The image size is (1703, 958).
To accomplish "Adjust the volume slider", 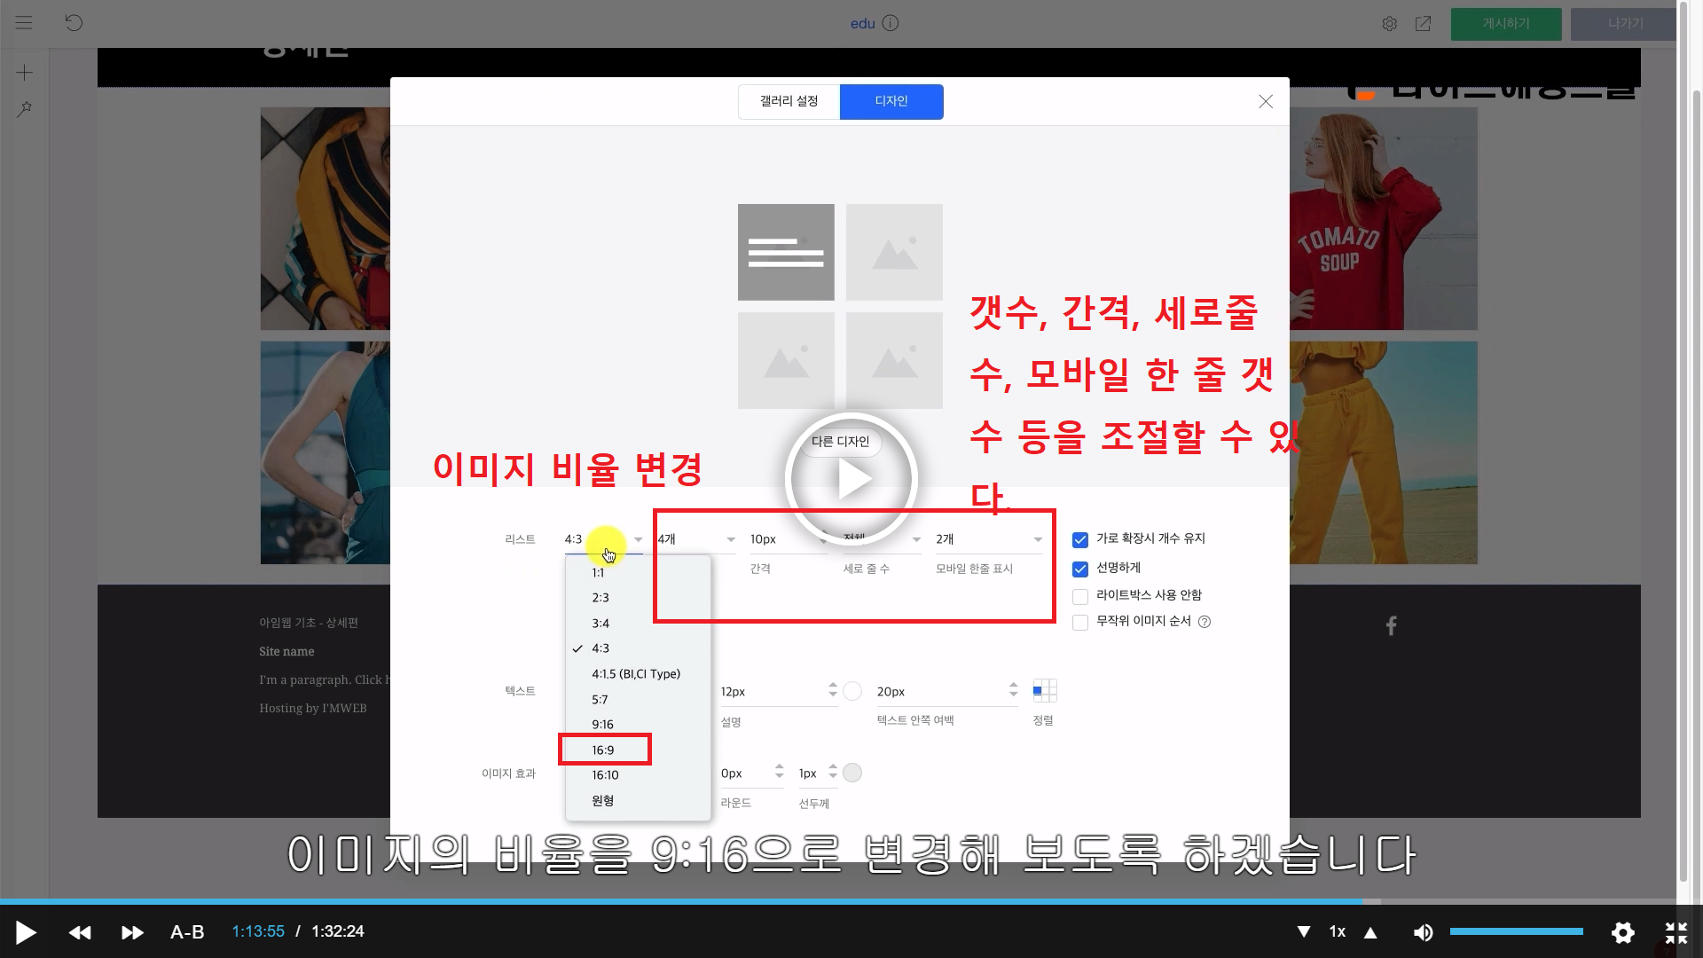I will [1516, 931].
